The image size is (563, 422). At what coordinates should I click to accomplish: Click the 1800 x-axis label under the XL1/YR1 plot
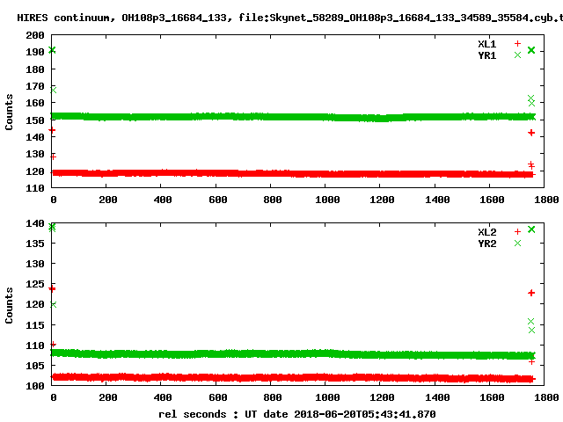click(546, 200)
